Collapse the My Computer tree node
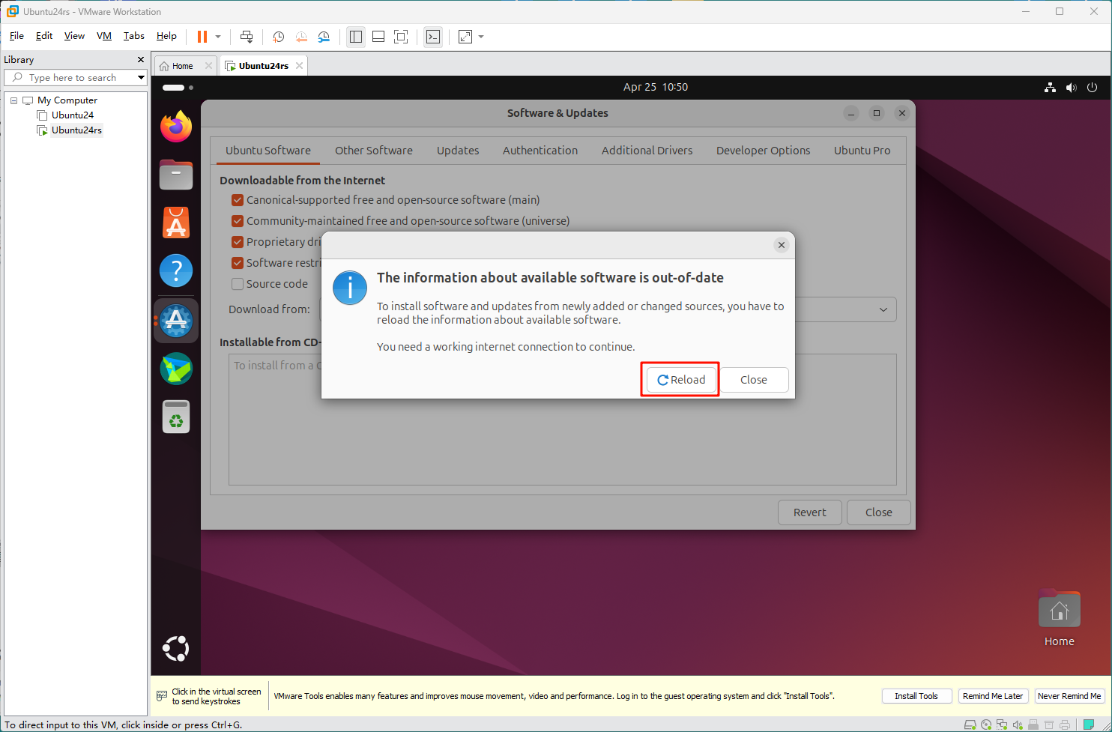Image resolution: width=1112 pixels, height=732 pixels. click(x=13, y=100)
